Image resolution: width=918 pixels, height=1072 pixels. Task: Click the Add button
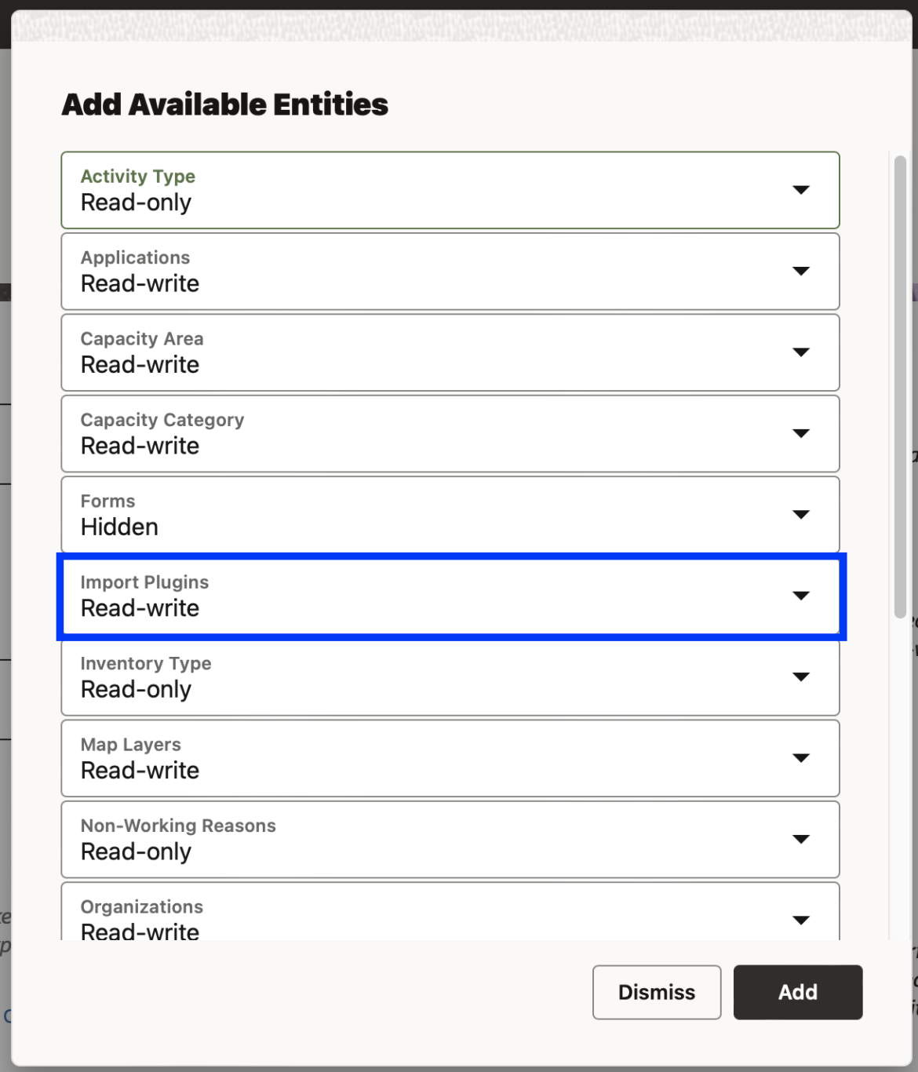click(797, 992)
